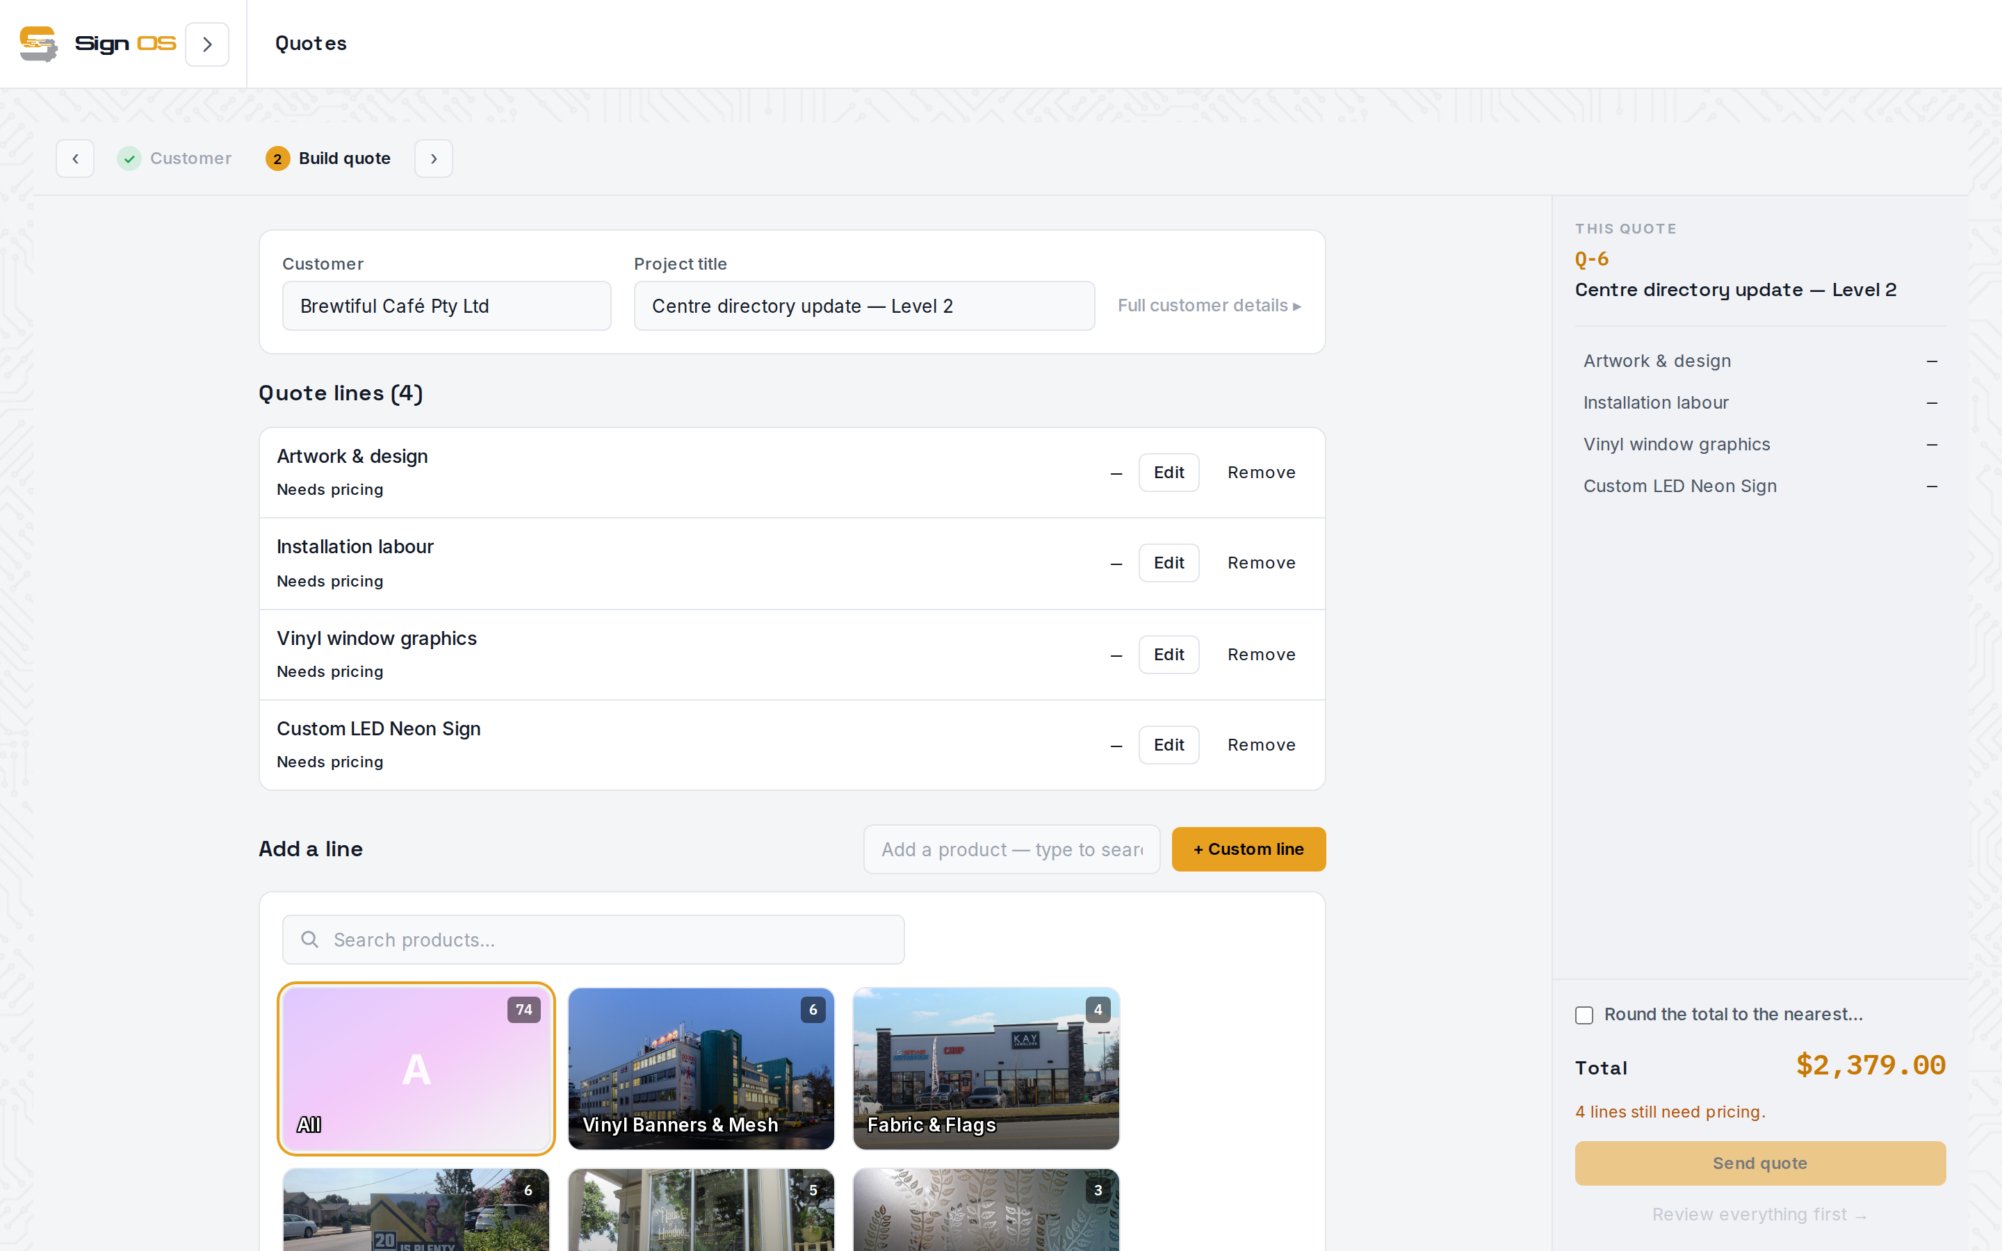Click the Quote lines (4) heading
Screen dimensions: 2002x1251
pyautogui.click(x=341, y=393)
